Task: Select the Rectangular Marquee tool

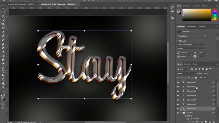Action: point(3,12)
